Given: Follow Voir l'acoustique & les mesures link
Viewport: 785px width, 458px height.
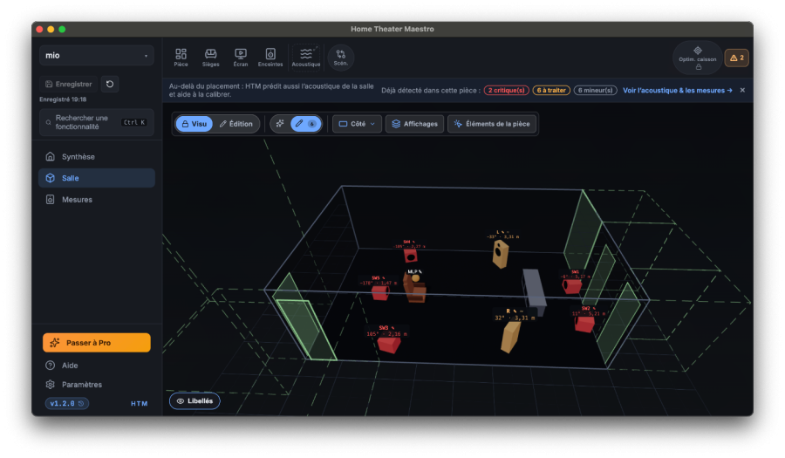Looking at the screenshot, I should click(x=678, y=90).
